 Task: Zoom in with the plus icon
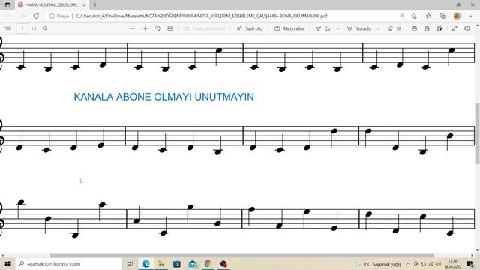[145, 28]
